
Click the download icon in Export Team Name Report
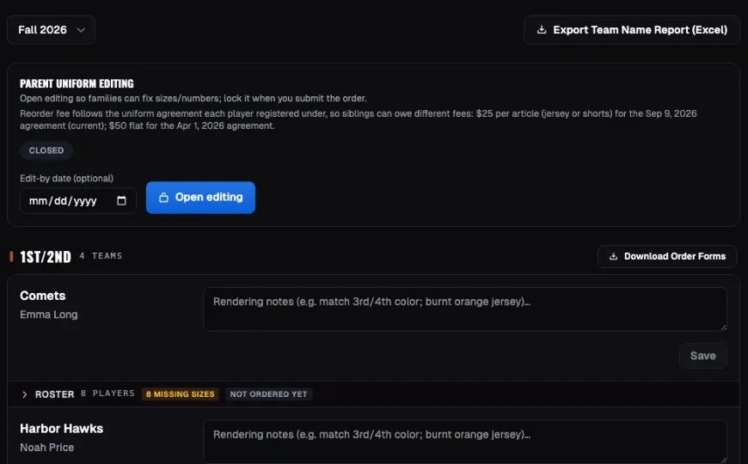(542, 29)
